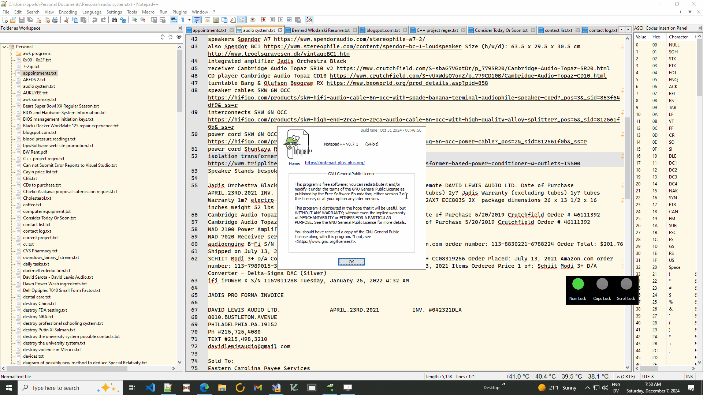Click the New file toolbar icon
Image resolution: width=703 pixels, height=395 pixels.
click(5, 20)
